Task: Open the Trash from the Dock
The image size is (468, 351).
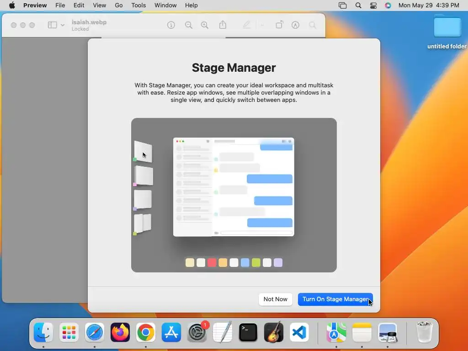Action: 424,332
